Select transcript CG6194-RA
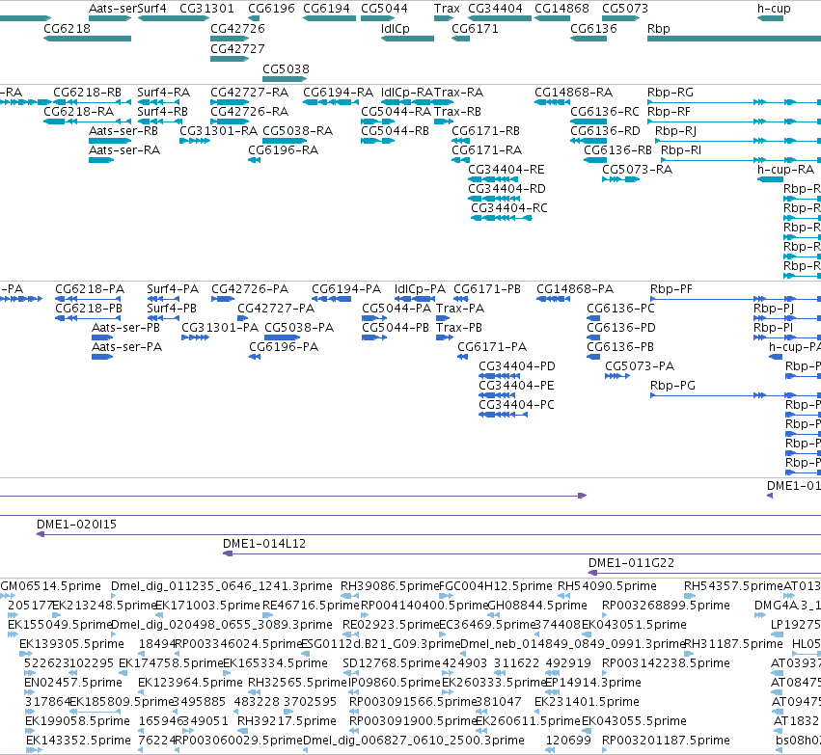Image resolution: width=821 pixels, height=755 pixels. pos(331,102)
